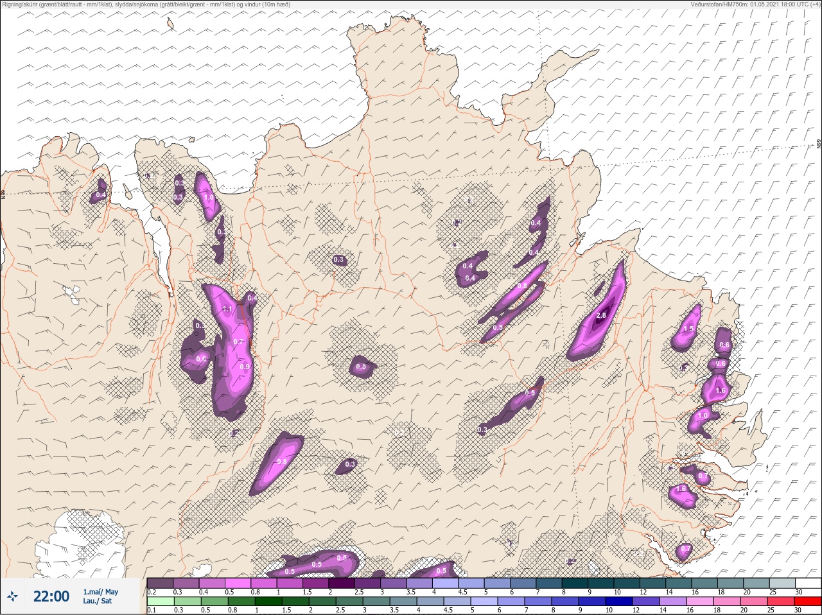Select the 22:00 forecast time display
Screen dimensions: 822x615
51,596
